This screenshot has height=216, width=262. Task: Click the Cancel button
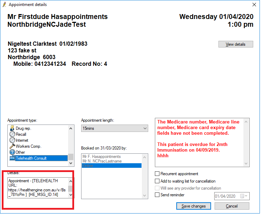pyautogui.click(x=231, y=206)
